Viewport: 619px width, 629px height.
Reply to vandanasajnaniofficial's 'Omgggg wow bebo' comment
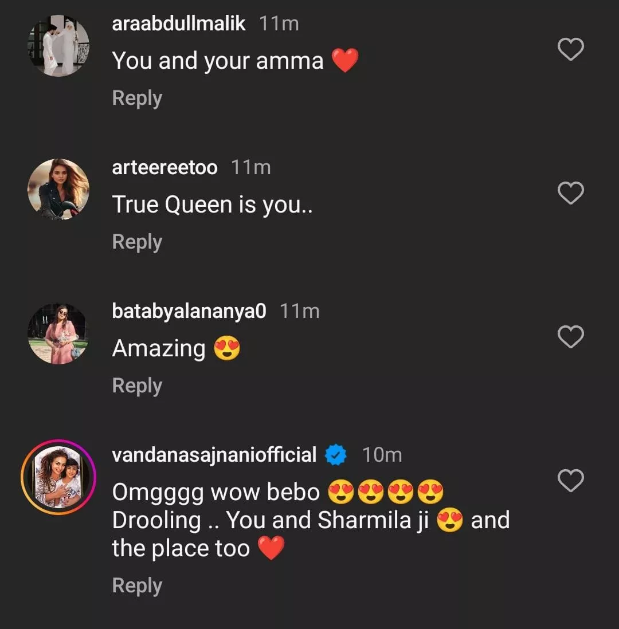(137, 585)
